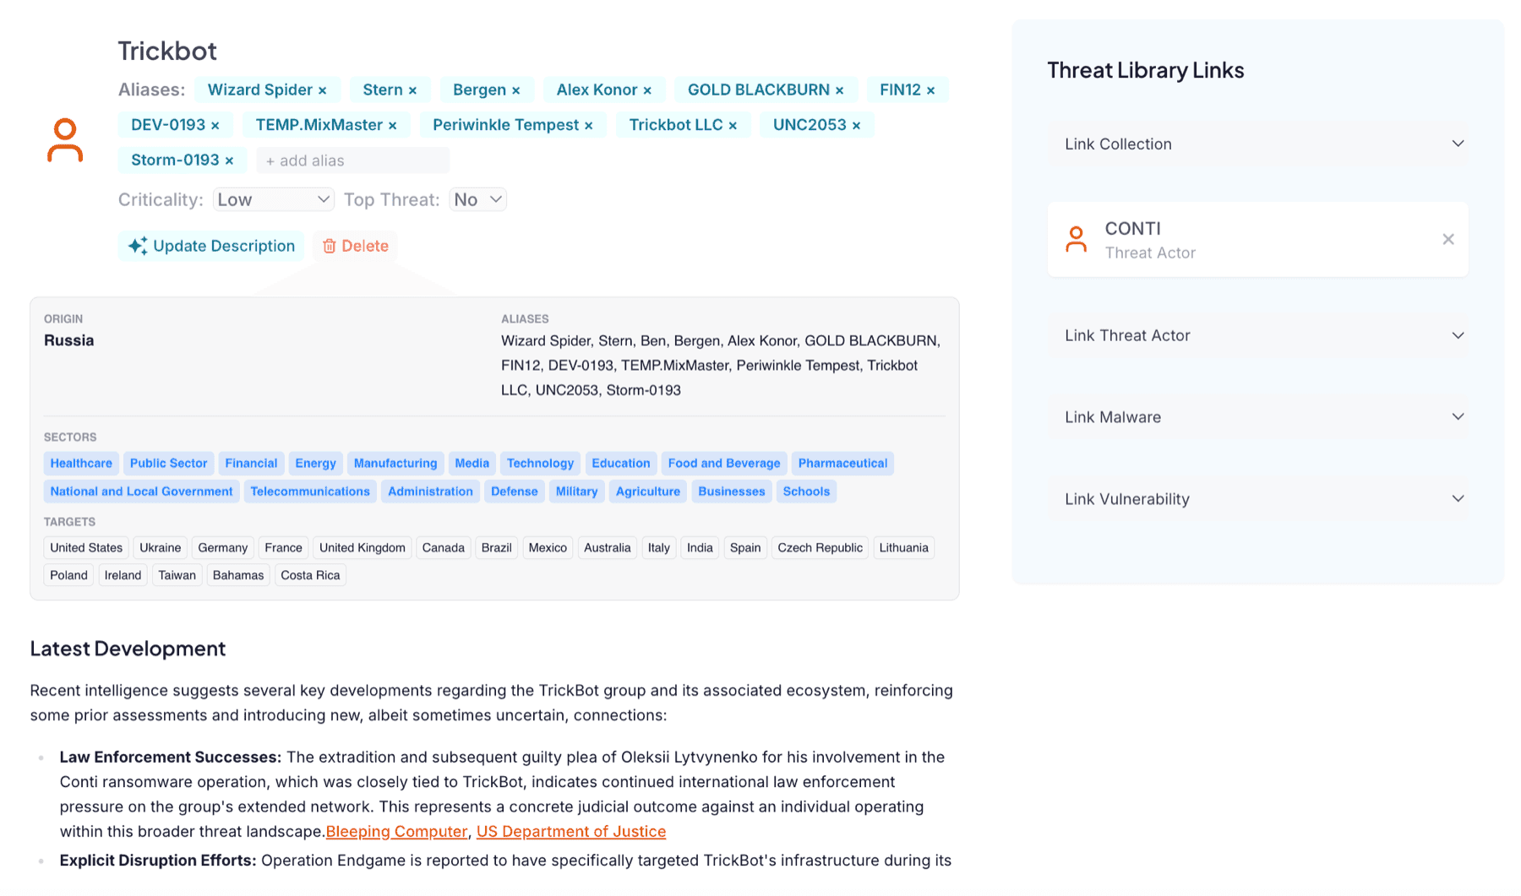Remove the Periwinkle Tempest alias
Viewport: 1521px width, 896px height.
pyautogui.click(x=588, y=126)
